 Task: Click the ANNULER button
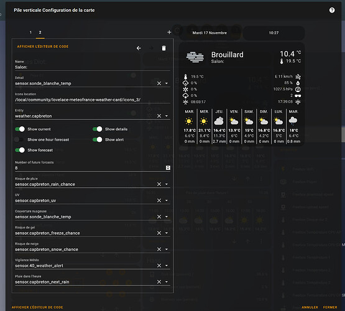(x=310, y=307)
